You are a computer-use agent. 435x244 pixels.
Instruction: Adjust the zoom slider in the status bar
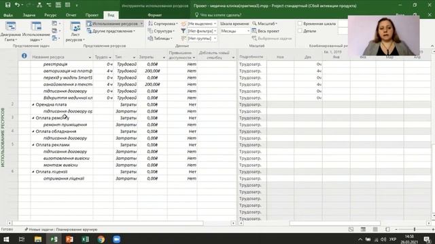click(415, 229)
